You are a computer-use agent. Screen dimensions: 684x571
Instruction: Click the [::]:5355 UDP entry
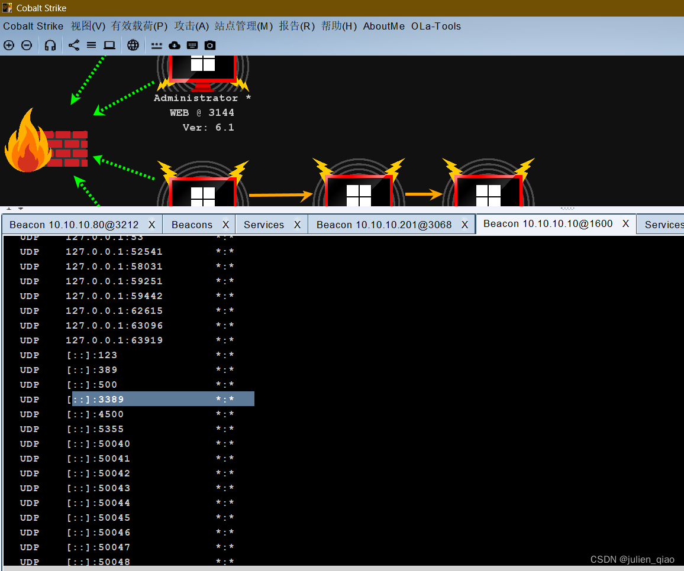pos(127,429)
